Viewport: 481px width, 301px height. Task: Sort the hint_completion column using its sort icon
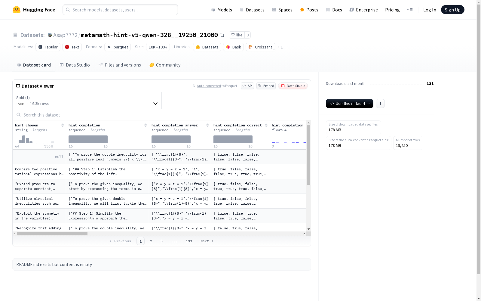(146, 125)
